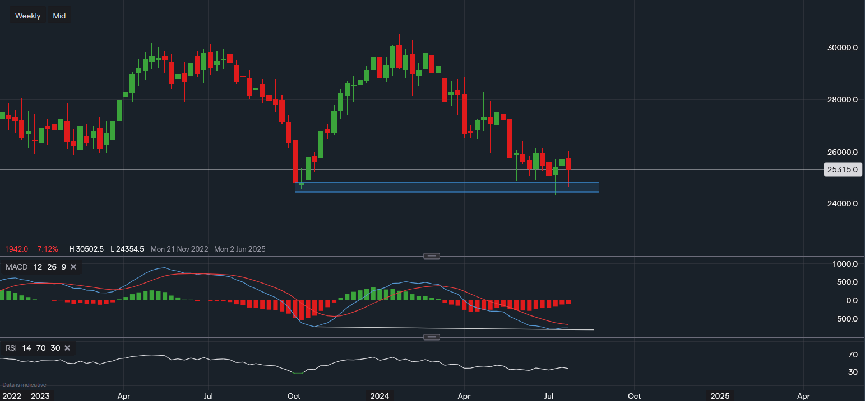Click the 30000.0 price axis level
Viewport: 865px width, 401px height.
pos(843,48)
